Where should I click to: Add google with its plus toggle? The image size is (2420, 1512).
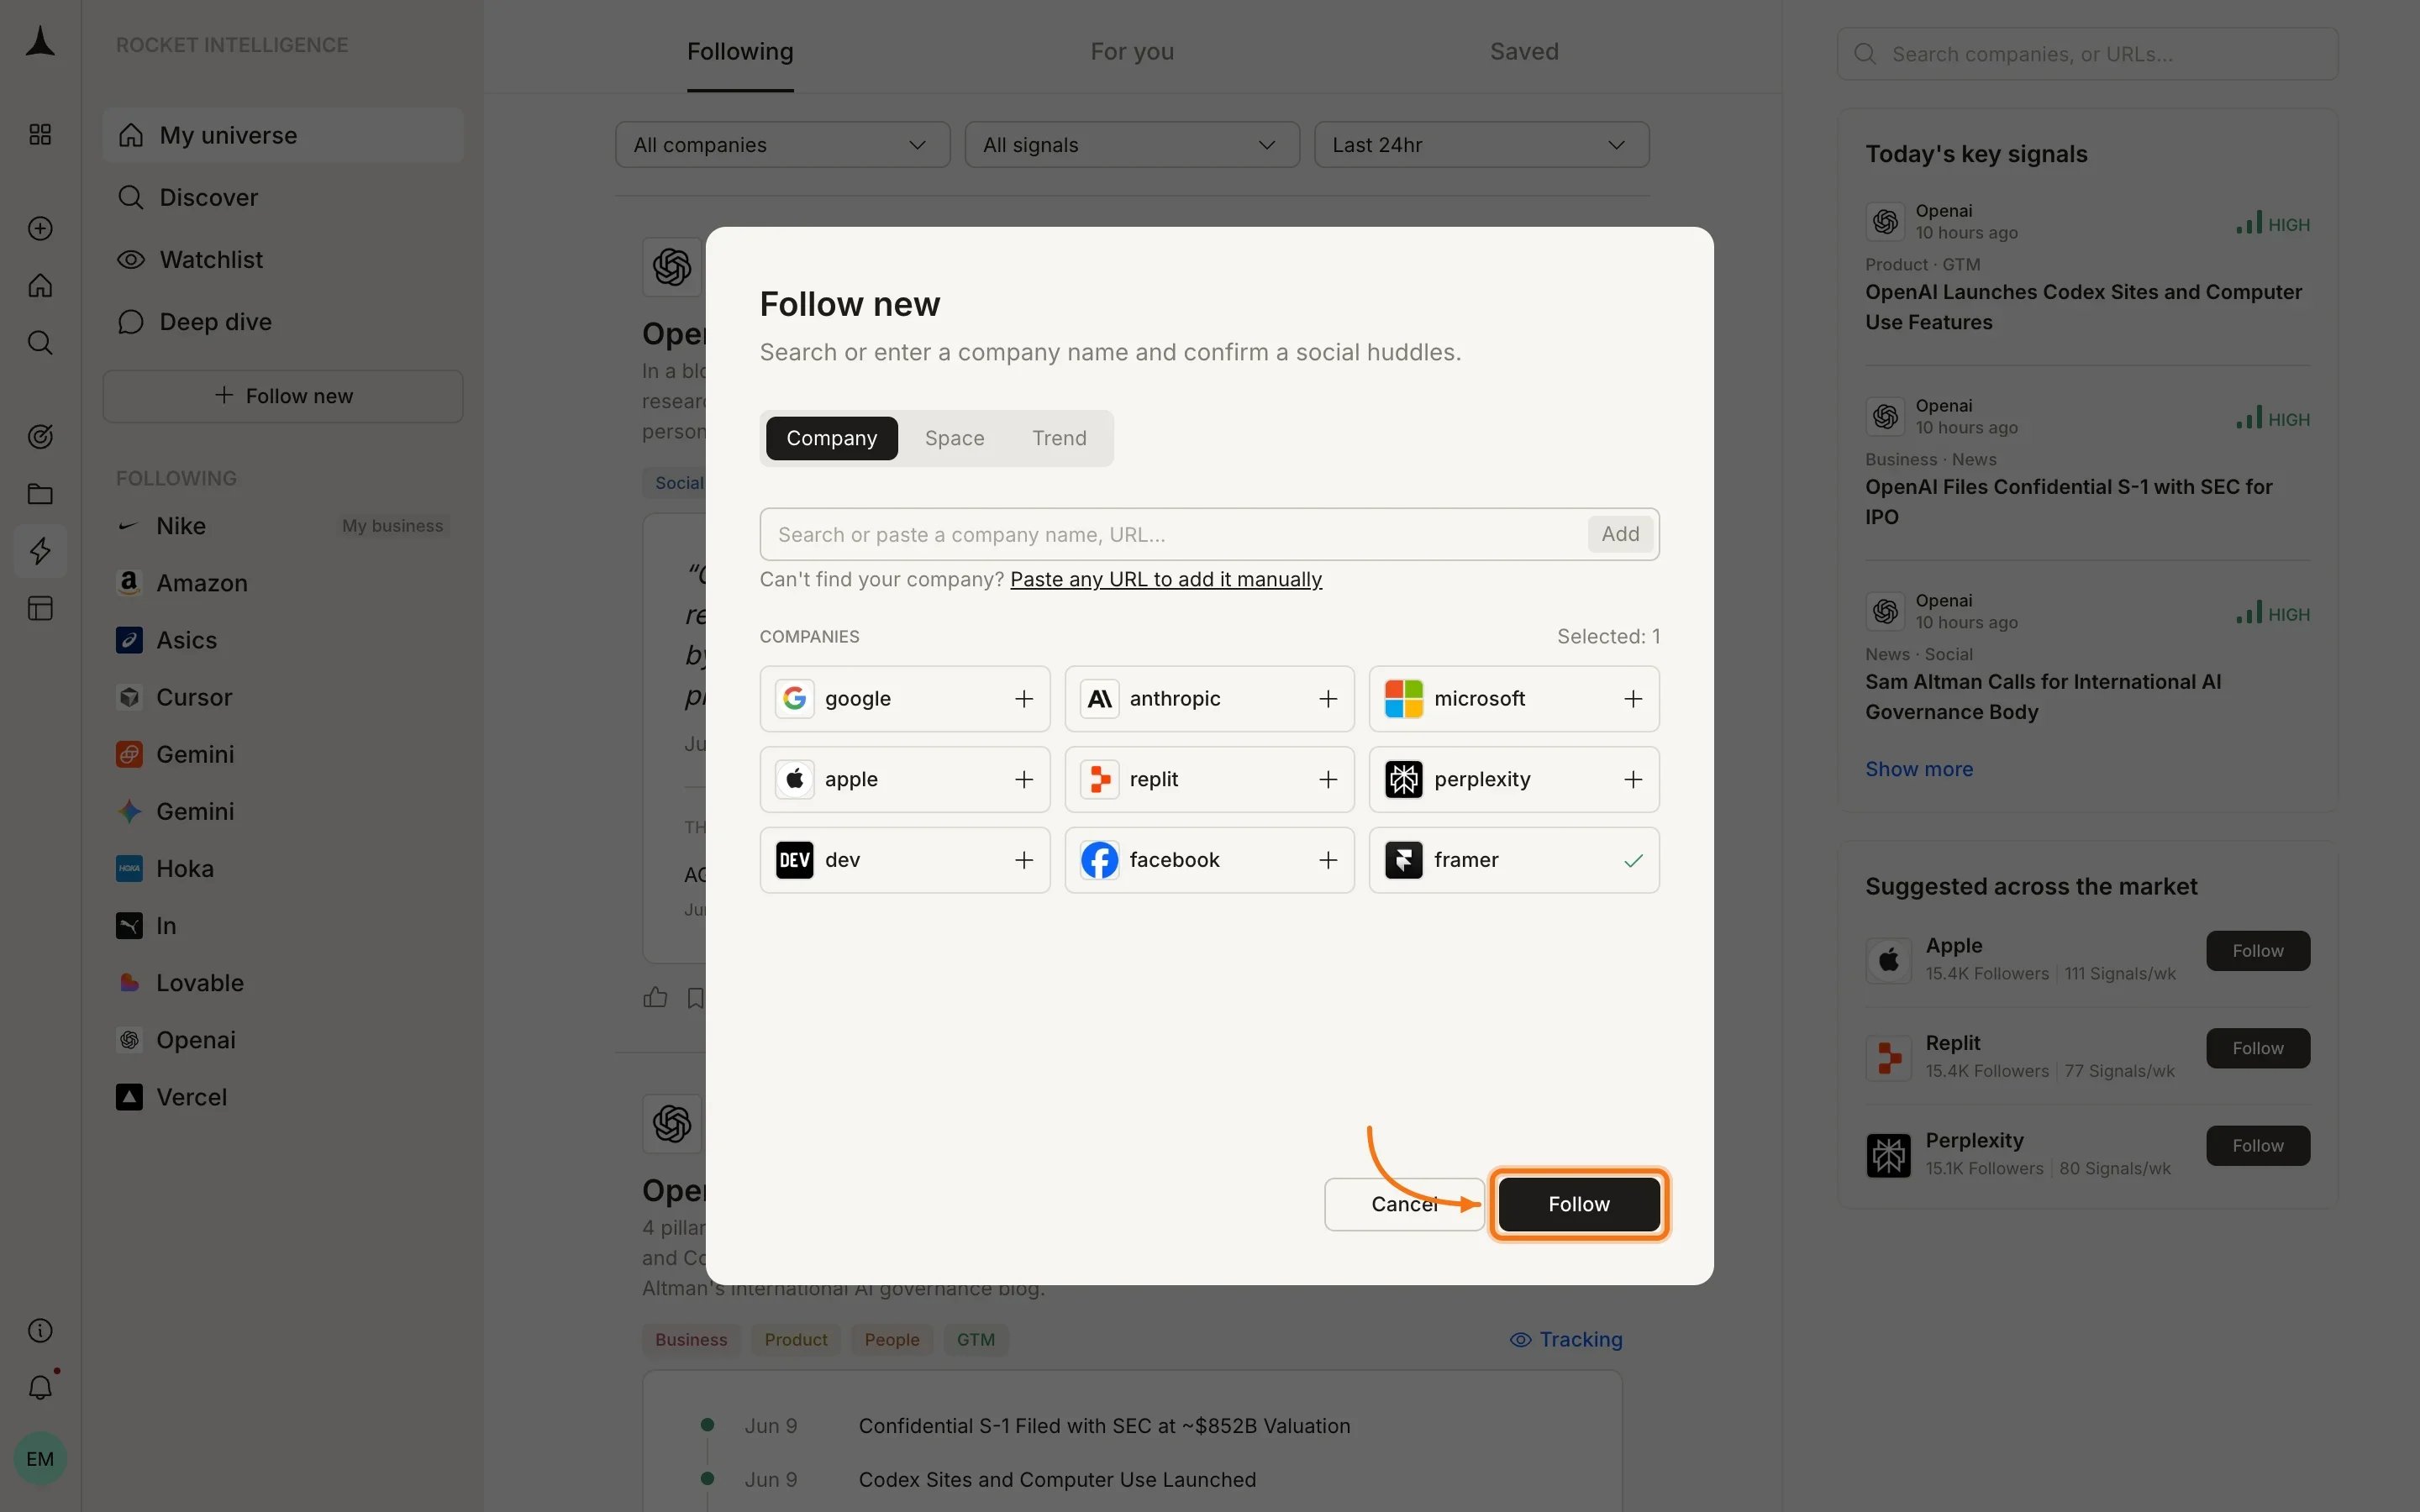1023,699
